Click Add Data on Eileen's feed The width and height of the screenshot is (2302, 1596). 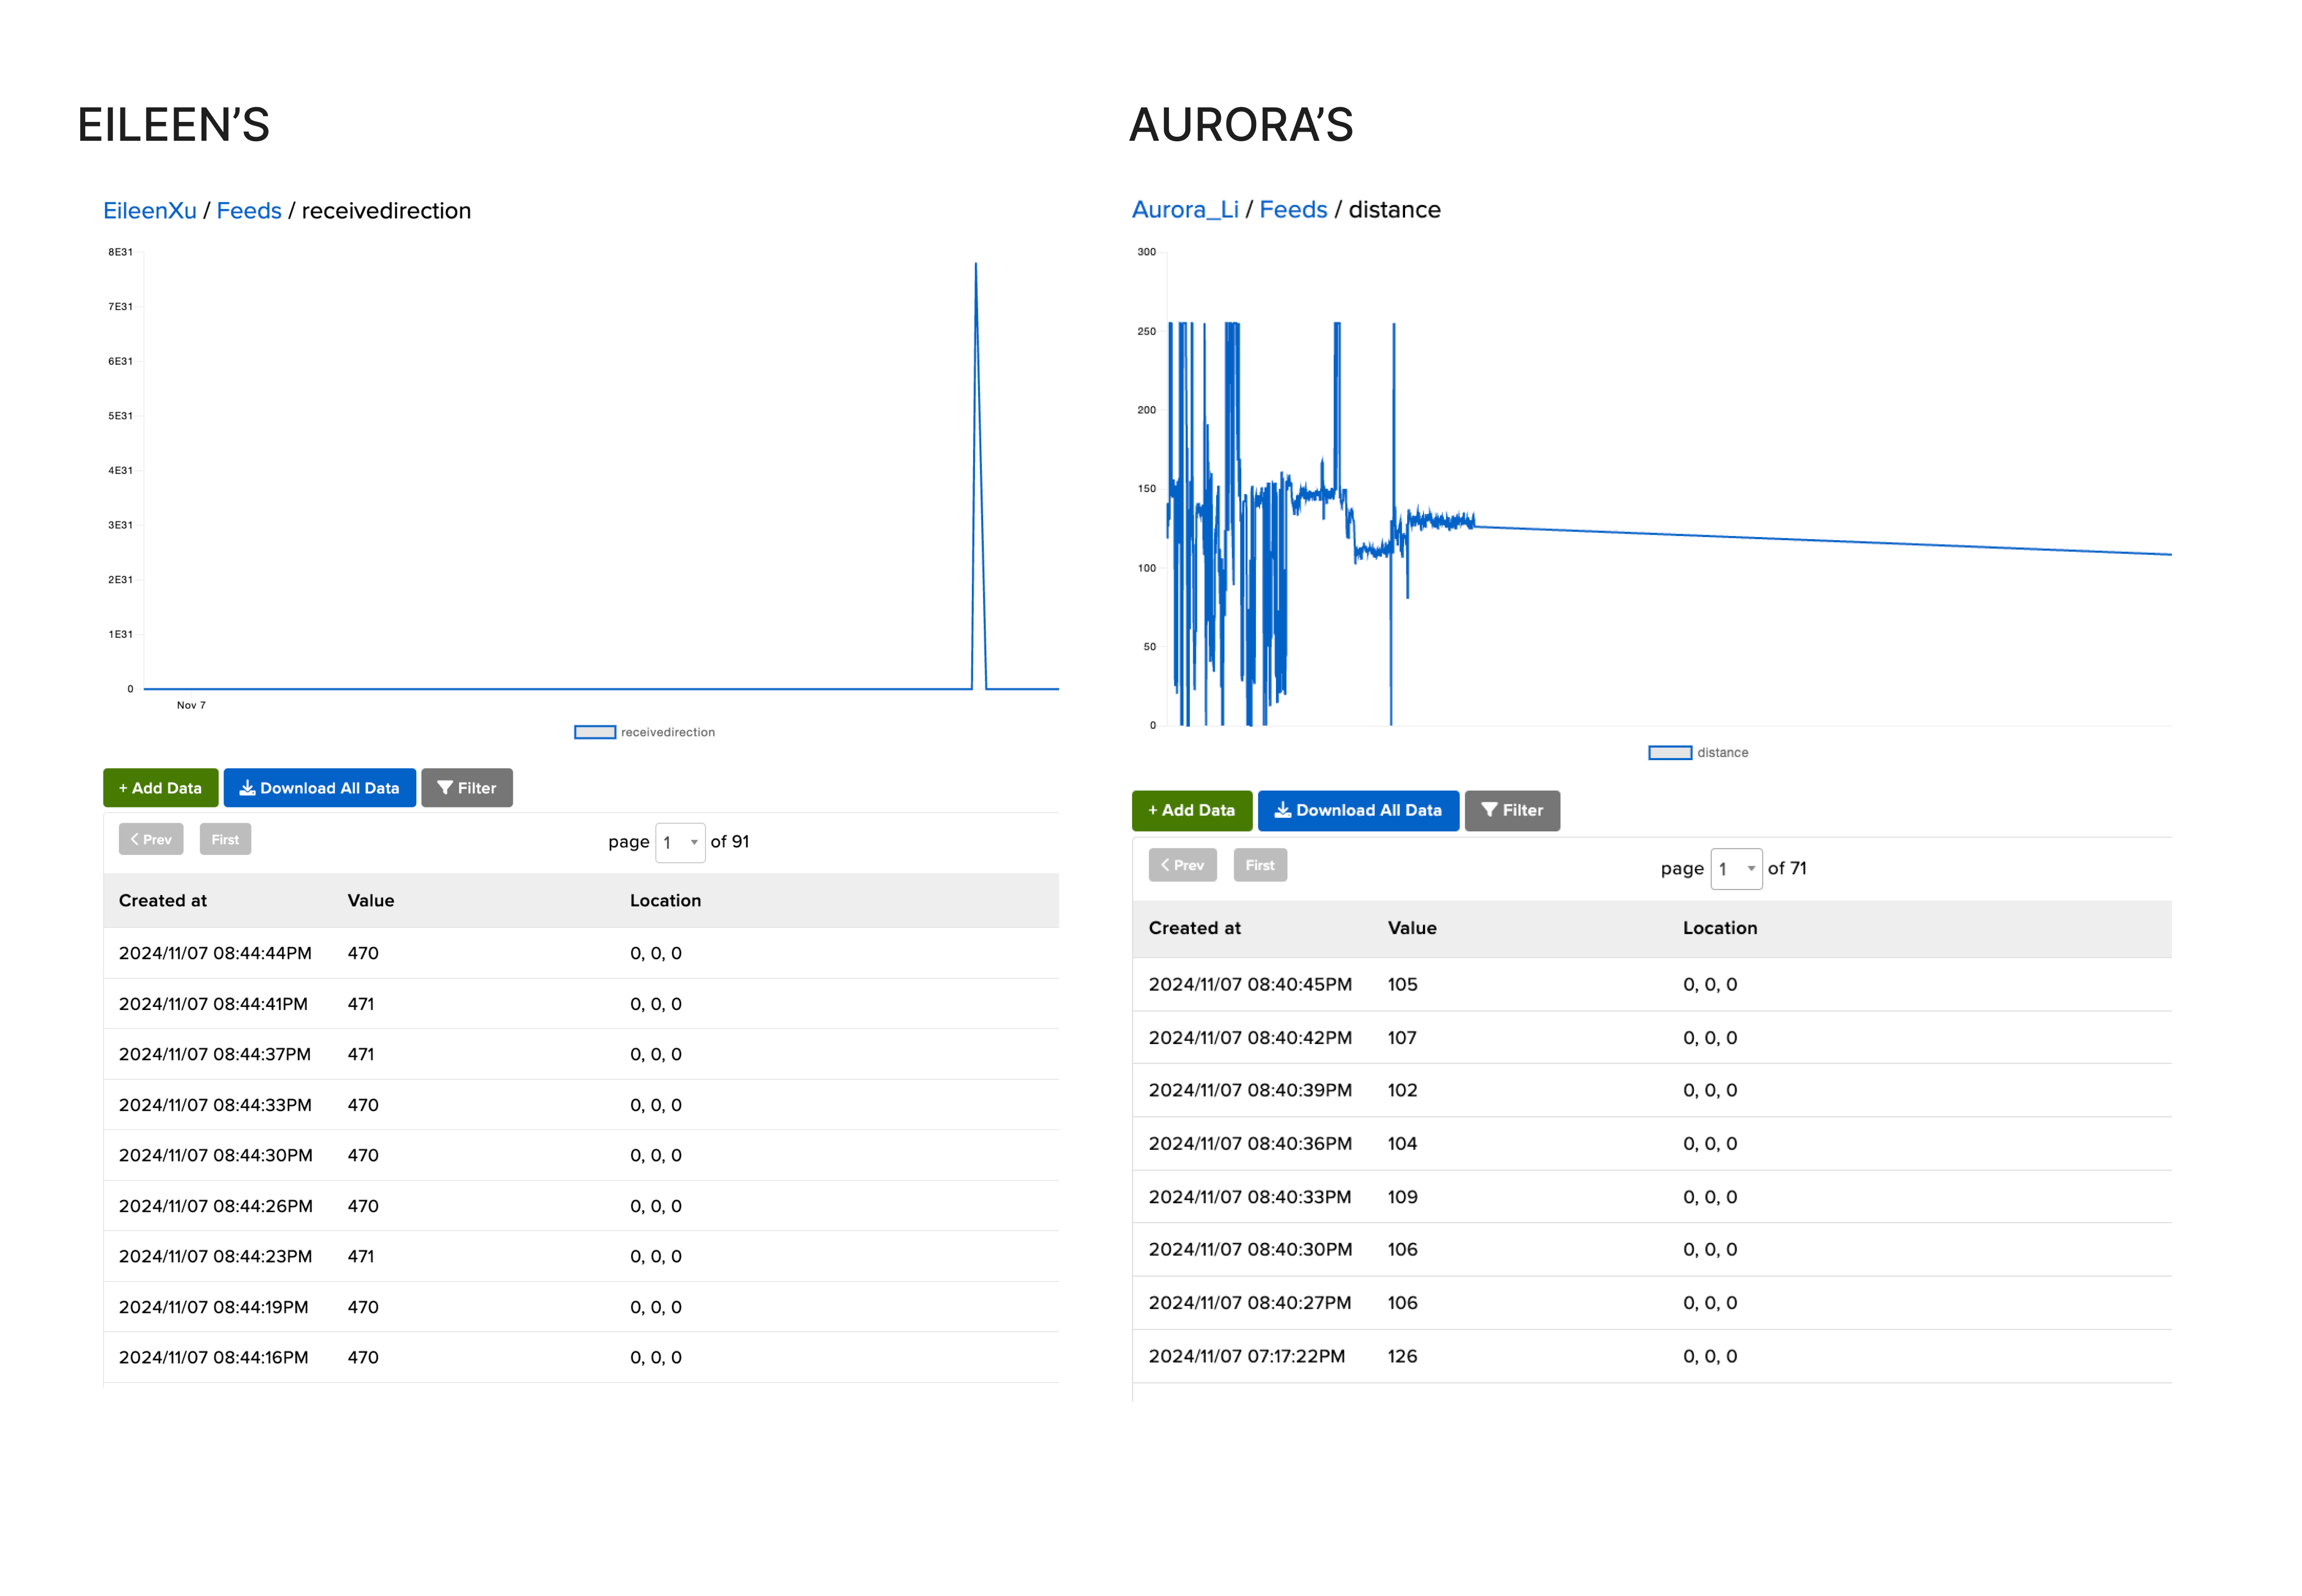pos(160,788)
